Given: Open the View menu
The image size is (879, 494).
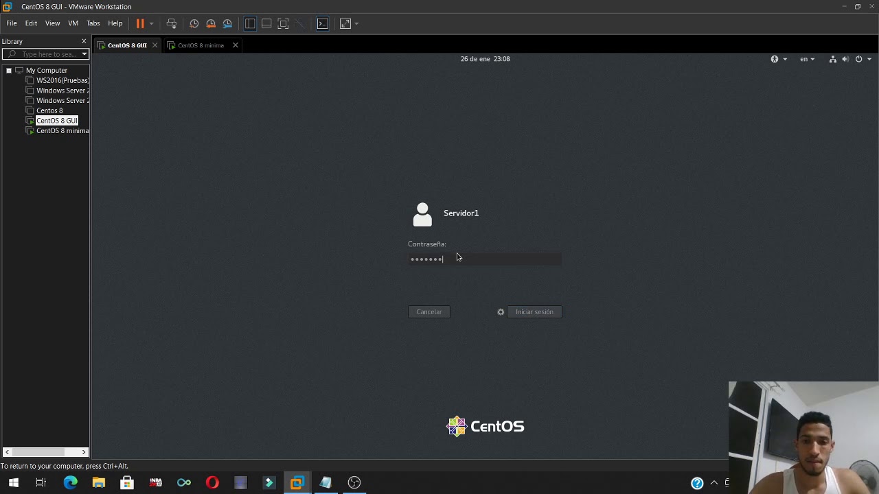Looking at the screenshot, I should point(52,23).
